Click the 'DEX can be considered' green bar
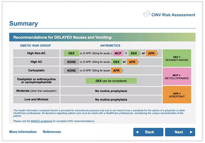The height and width of the screenshot is (143, 205). coord(111,81)
